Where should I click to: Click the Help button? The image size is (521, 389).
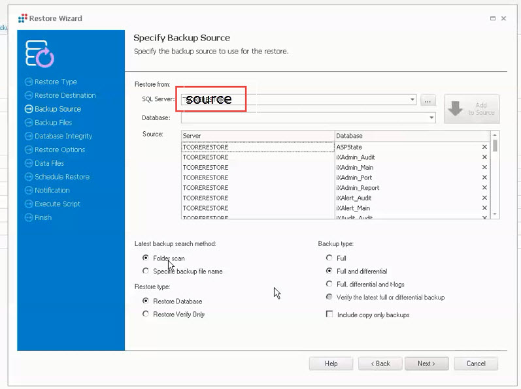point(331,364)
